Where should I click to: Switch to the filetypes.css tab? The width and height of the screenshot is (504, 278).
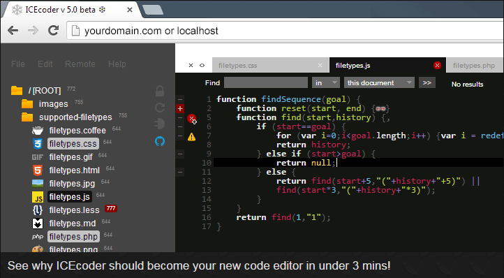(x=238, y=66)
